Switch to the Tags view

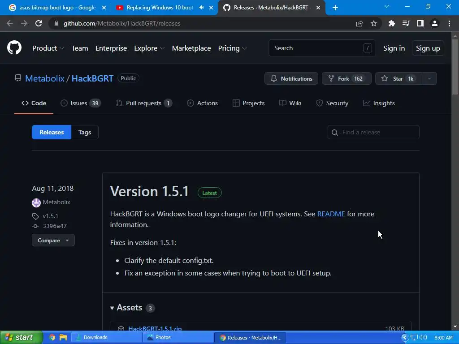(x=85, y=132)
